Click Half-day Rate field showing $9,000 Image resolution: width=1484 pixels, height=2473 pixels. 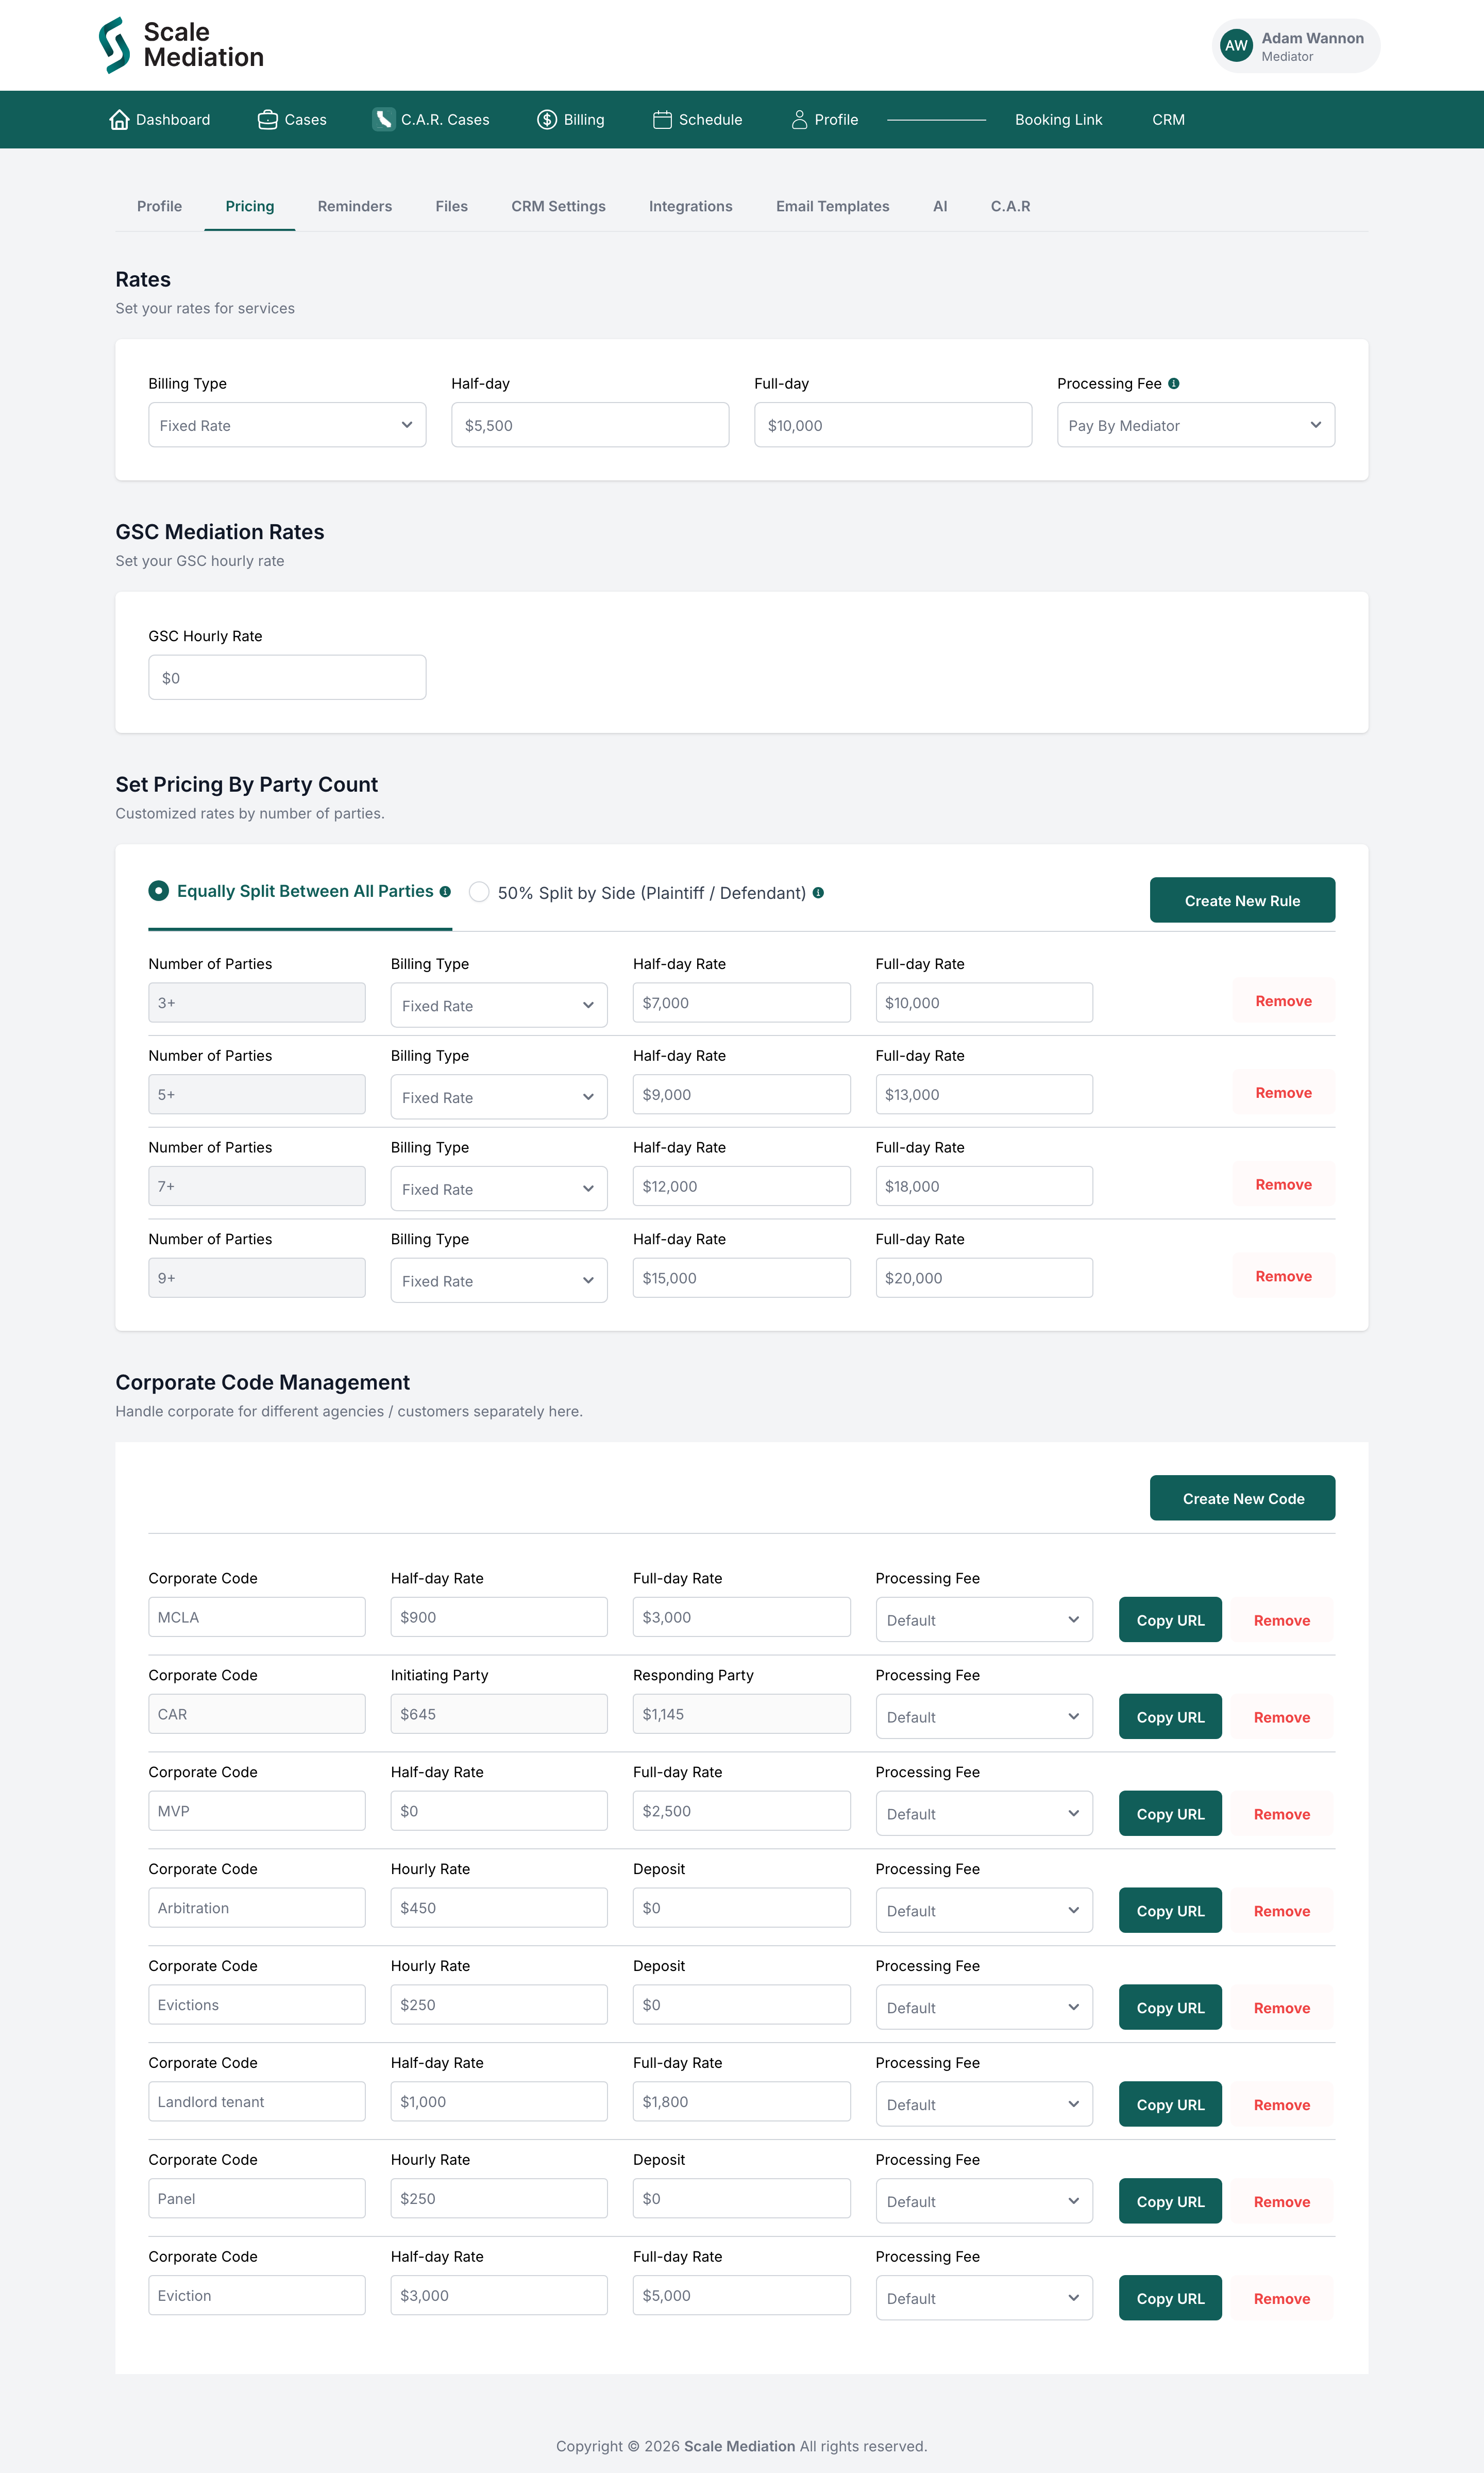pyautogui.click(x=741, y=1094)
